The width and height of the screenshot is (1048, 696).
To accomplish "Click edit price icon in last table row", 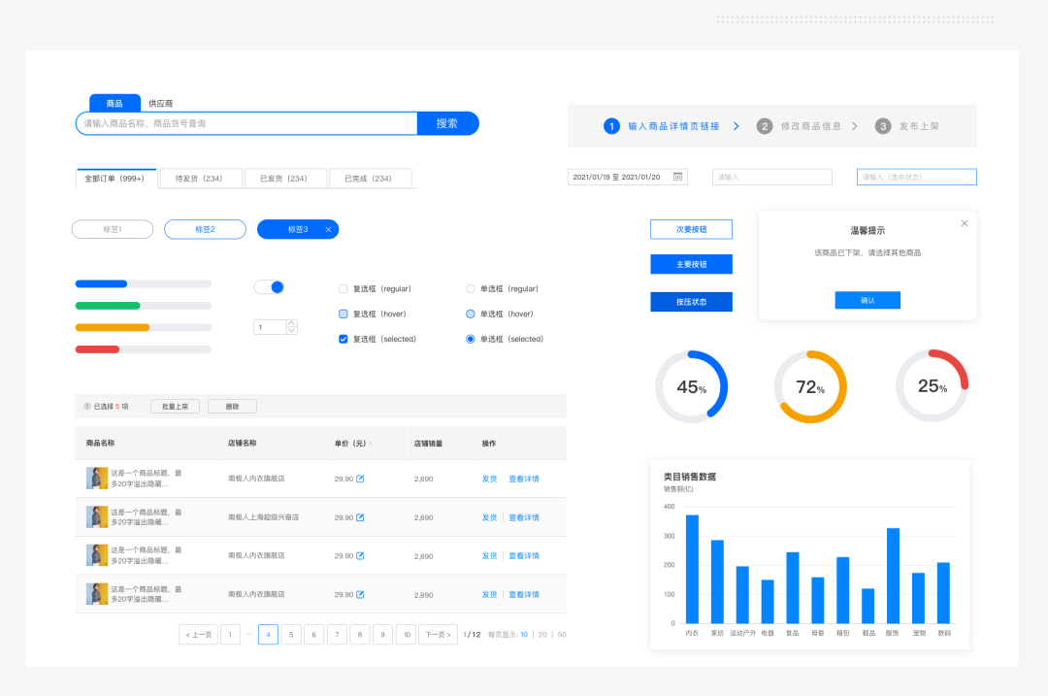I will 360,594.
